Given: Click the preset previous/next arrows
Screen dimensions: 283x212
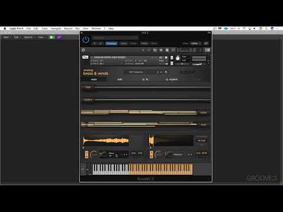Looking at the screenshot, I should (x=159, y=72).
